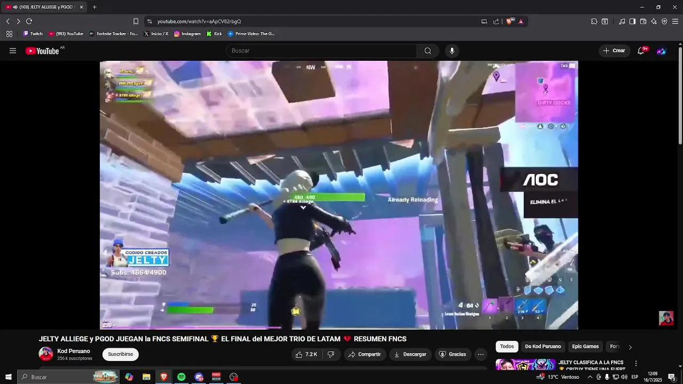This screenshot has height=384, width=683.
Task: Open the Prime Video bookmark
Action: 251,34
